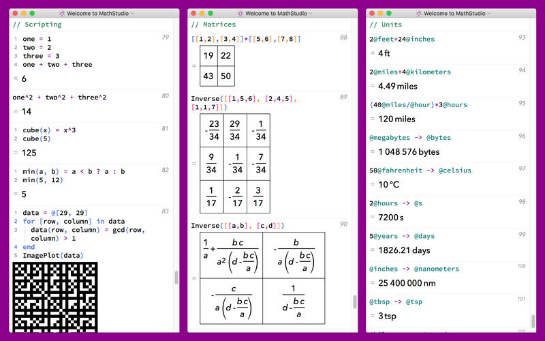Click entry number 89
This screenshot has width=545, height=341.
click(x=344, y=97)
